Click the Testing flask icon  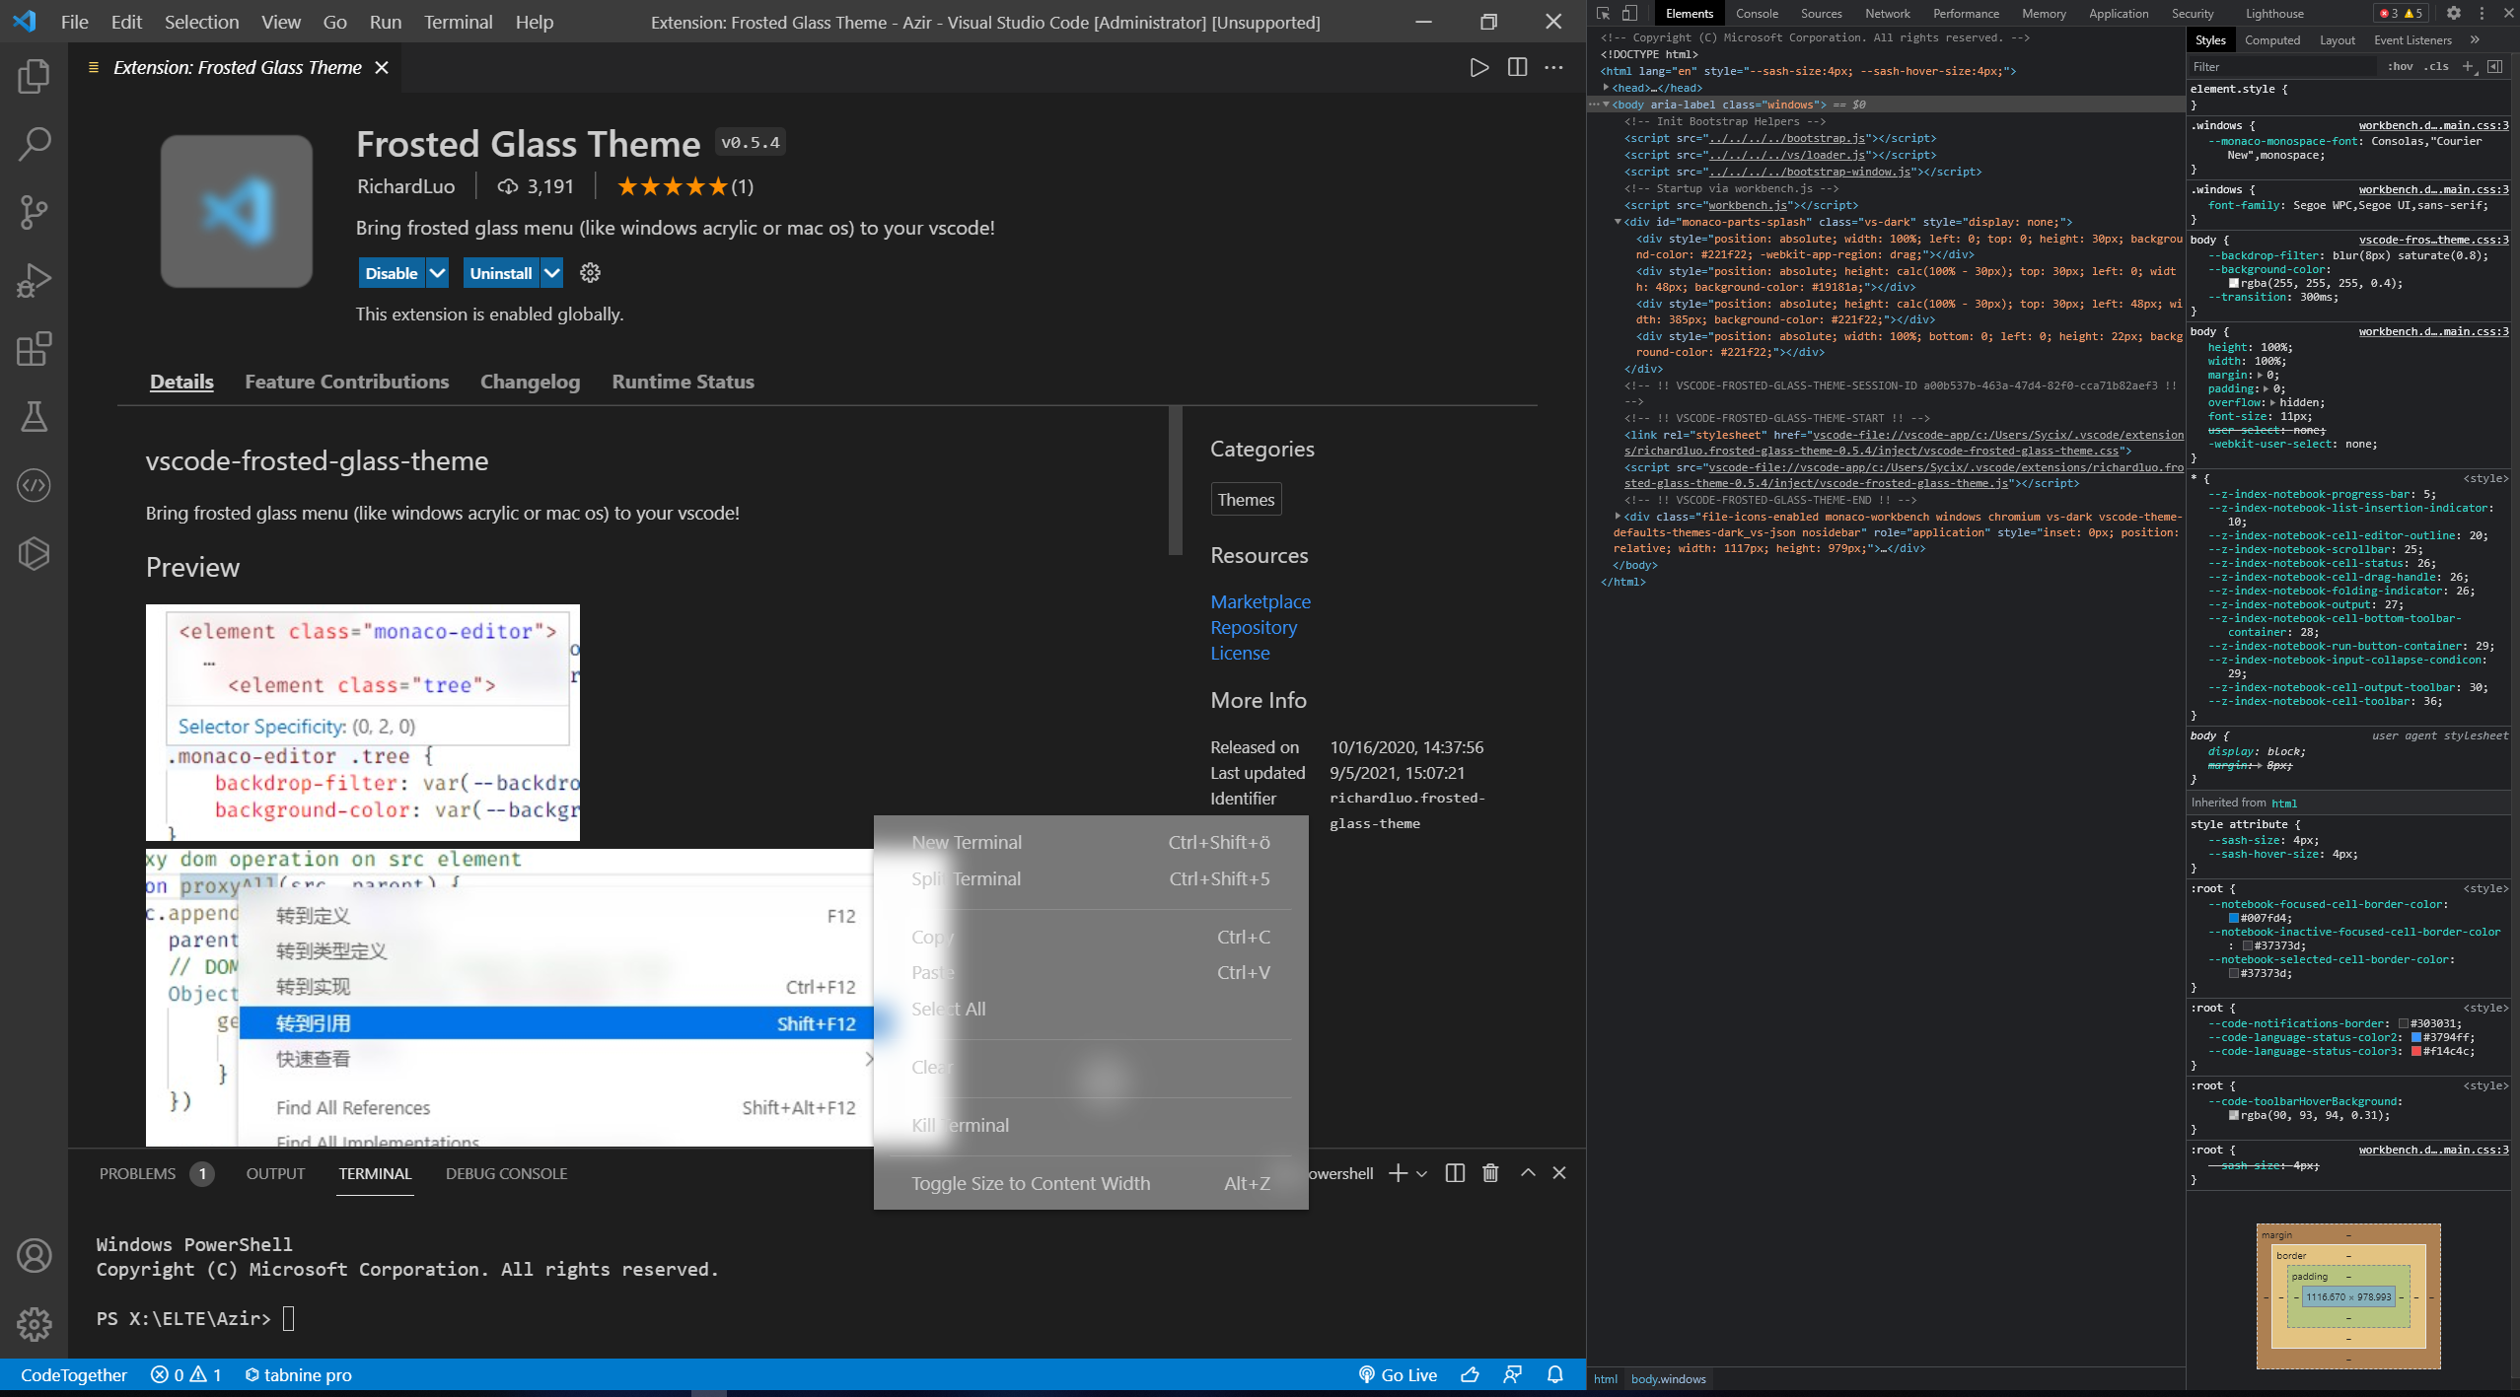tap(34, 417)
